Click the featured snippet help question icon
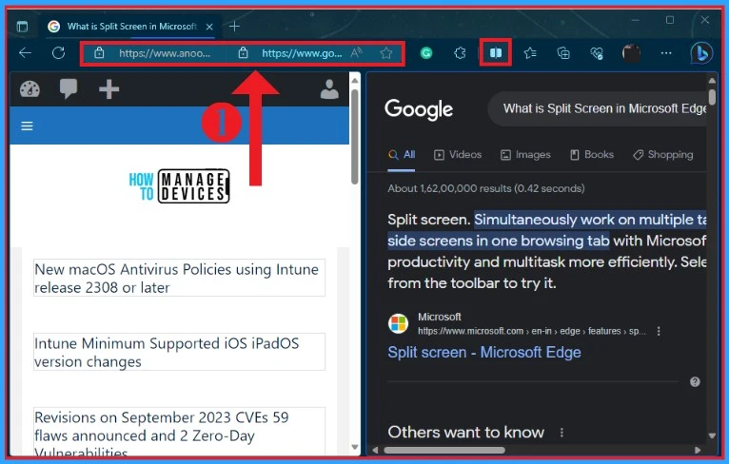The image size is (729, 464). click(695, 382)
